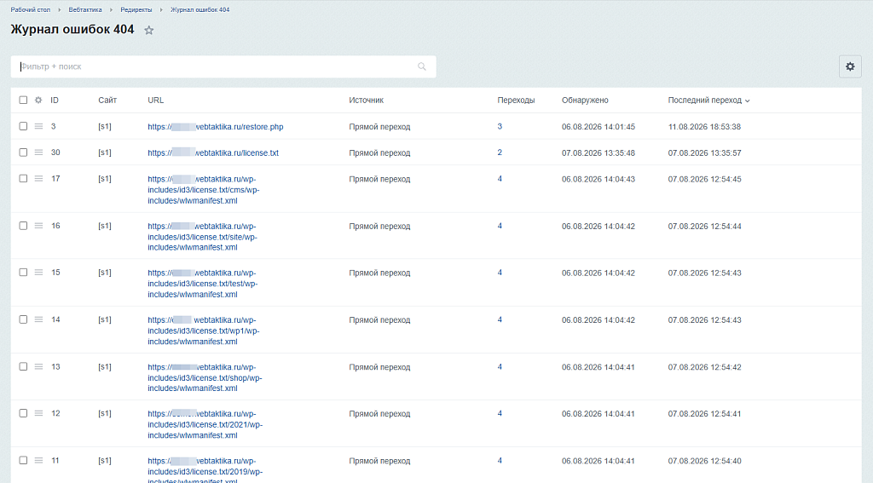The image size is (873, 483).
Task: Sort by Сайт column header
Action: tap(107, 101)
